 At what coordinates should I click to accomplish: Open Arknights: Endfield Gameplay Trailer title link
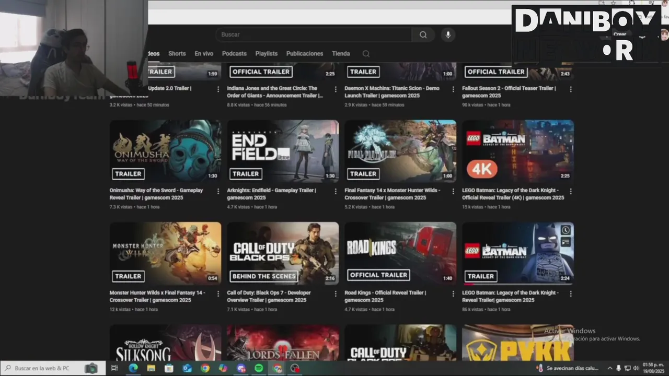point(272,194)
